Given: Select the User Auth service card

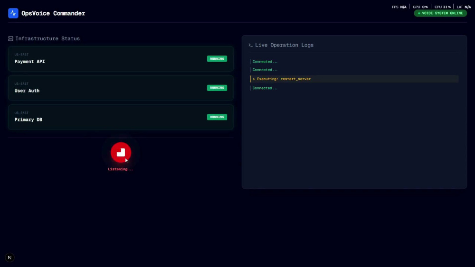Looking at the screenshot, I should [121, 88].
